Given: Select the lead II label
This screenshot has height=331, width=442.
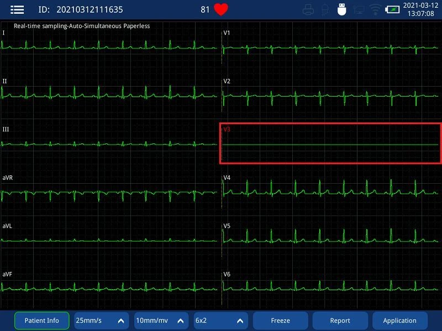Looking at the screenshot, I should [4, 81].
